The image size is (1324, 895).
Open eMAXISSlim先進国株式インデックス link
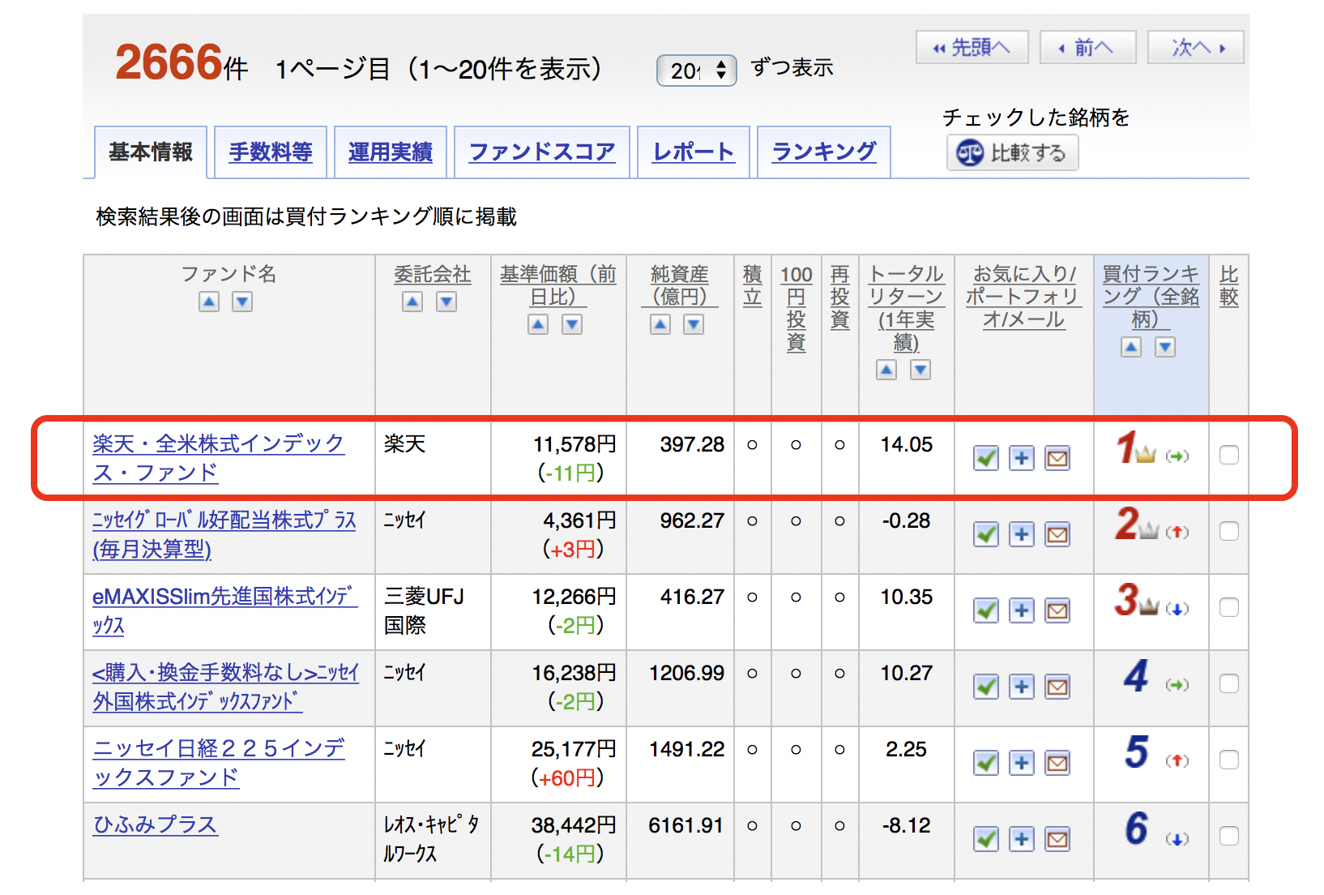click(224, 610)
